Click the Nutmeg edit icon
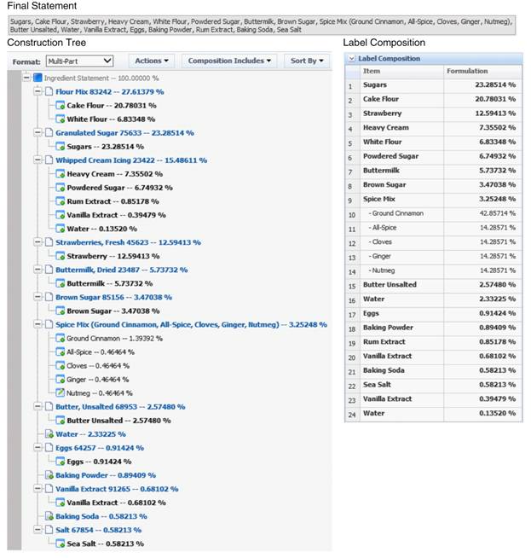 pyautogui.click(x=60, y=392)
